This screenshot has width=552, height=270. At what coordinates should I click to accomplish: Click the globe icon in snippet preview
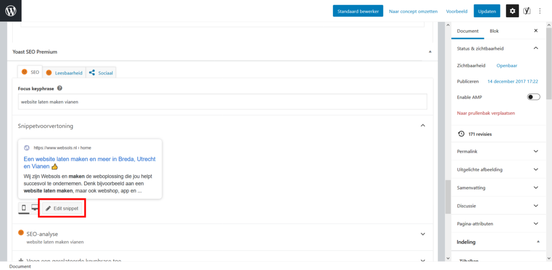(x=27, y=148)
